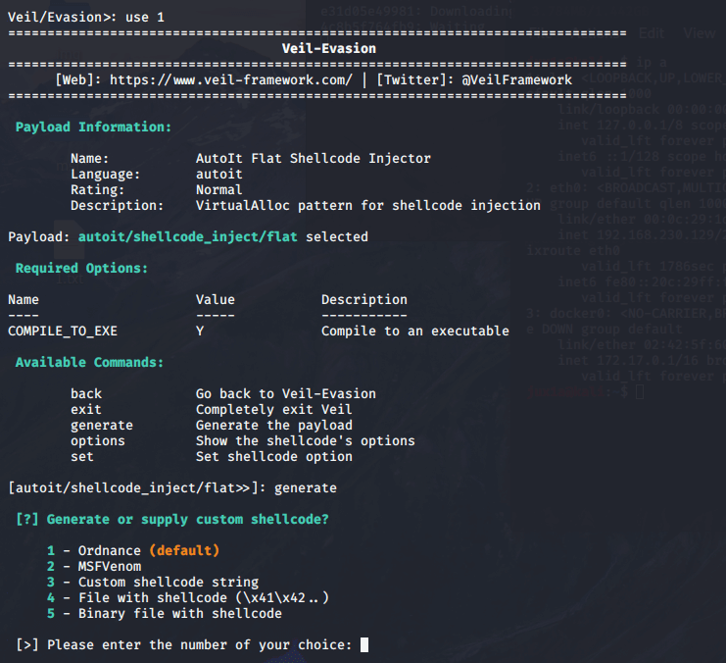Select option 5 - Binary file with shellcode
The width and height of the screenshot is (726, 663).
(165, 614)
